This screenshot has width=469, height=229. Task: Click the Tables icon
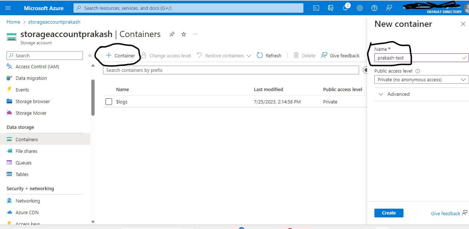pyautogui.click(x=9, y=174)
